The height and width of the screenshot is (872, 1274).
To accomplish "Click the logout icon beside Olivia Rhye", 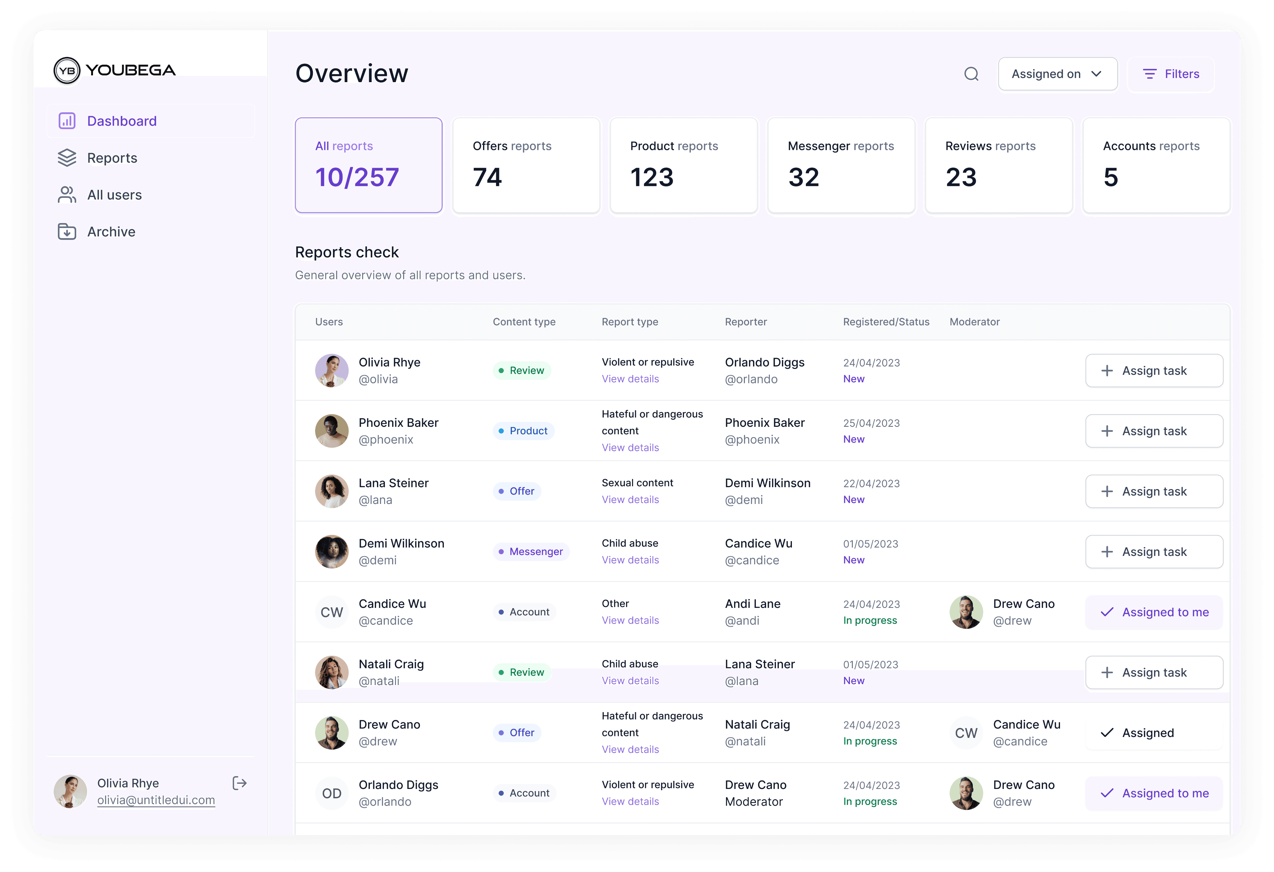I will (239, 783).
